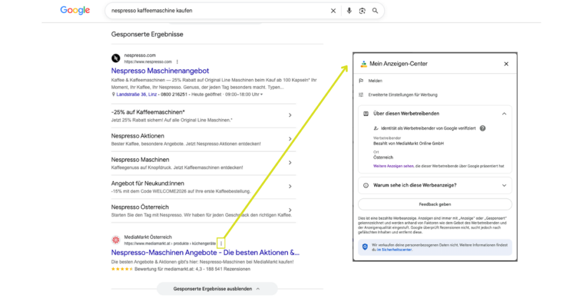
Task: Click chevron beside Nespresso Aktionen
Action: [x=290, y=139]
